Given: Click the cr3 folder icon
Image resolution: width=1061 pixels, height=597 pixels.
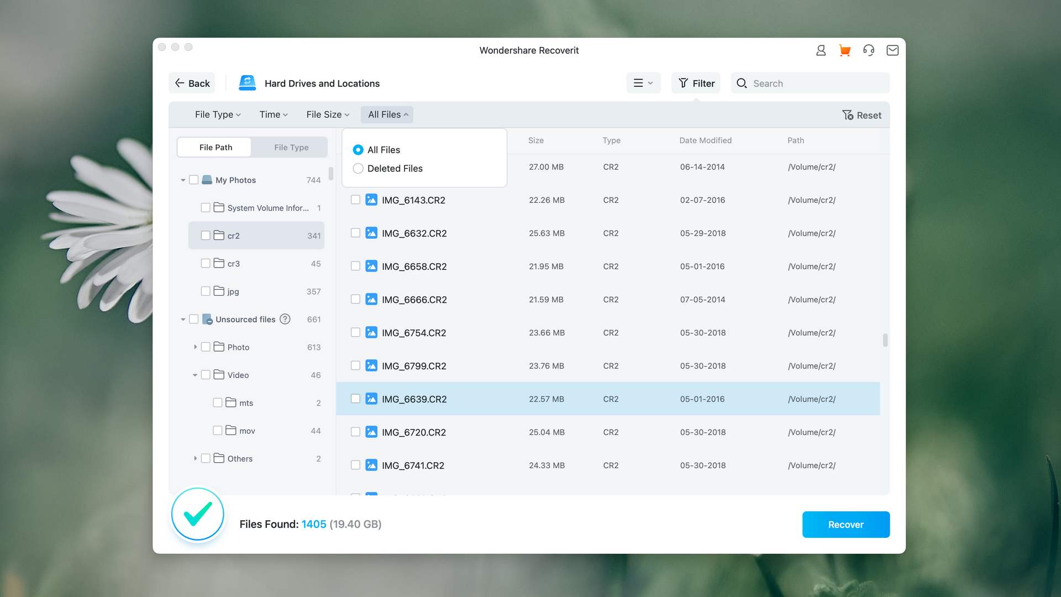Looking at the screenshot, I should point(219,263).
